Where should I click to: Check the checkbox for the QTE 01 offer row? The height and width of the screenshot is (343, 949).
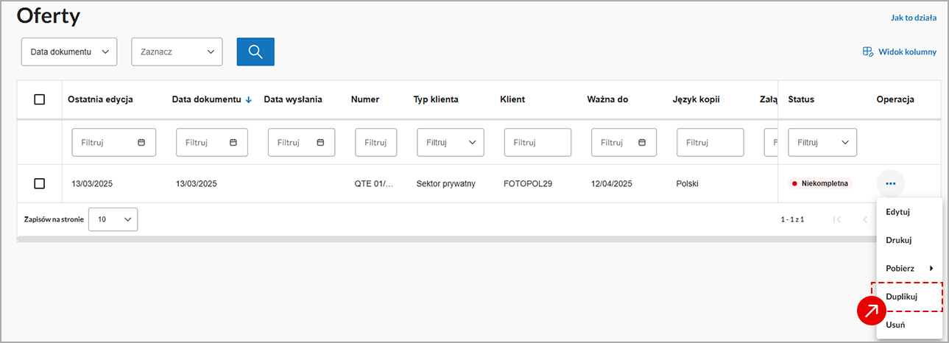(40, 183)
